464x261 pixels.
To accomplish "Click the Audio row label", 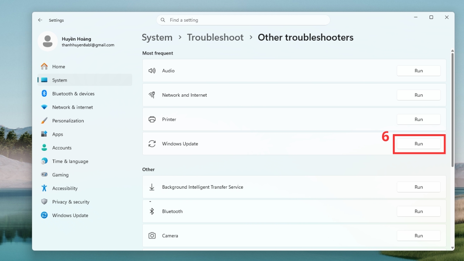I will (x=168, y=71).
